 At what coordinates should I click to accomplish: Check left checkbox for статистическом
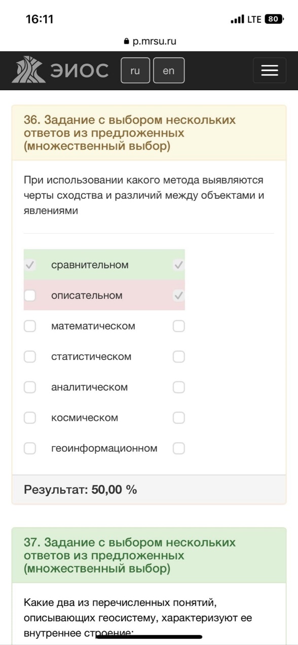pos(30,356)
